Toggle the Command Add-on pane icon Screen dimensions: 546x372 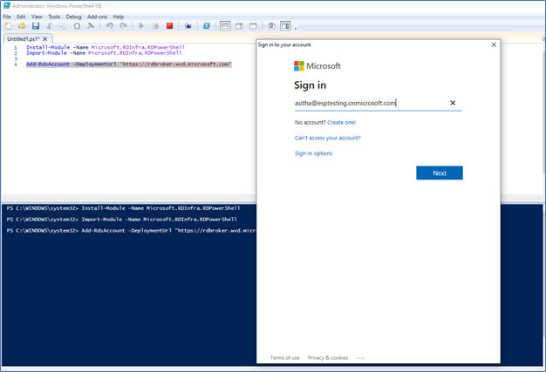[285, 26]
